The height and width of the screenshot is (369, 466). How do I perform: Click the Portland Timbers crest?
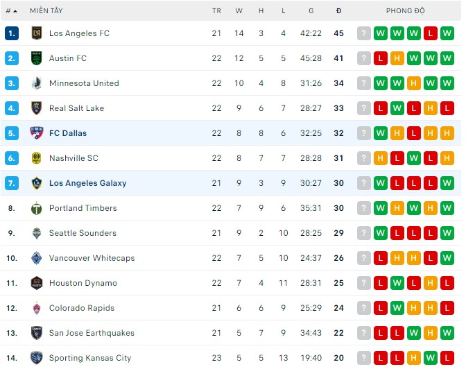click(37, 208)
